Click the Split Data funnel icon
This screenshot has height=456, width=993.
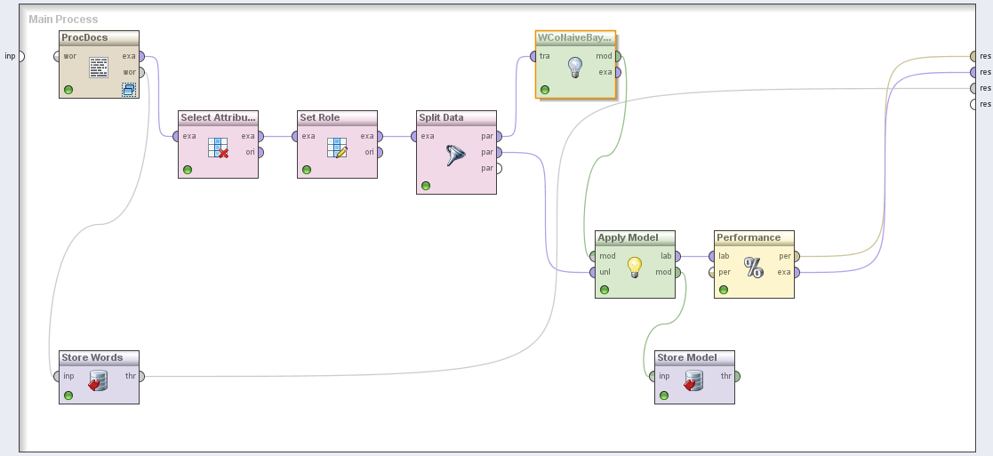456,156
